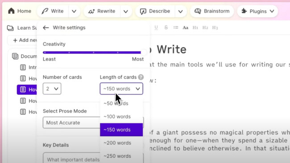Set the Creativity slider to Least

[x=45, y=53]
